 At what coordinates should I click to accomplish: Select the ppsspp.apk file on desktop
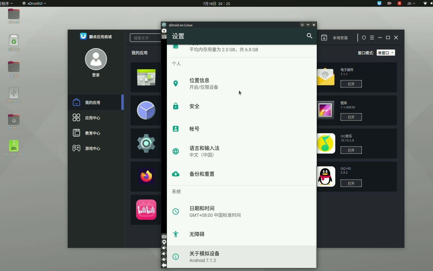(x=14, y=148)
